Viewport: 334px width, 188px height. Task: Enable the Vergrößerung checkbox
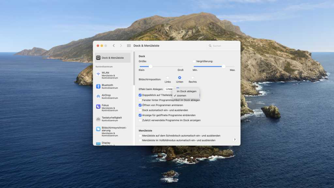(x=194, y=61)
